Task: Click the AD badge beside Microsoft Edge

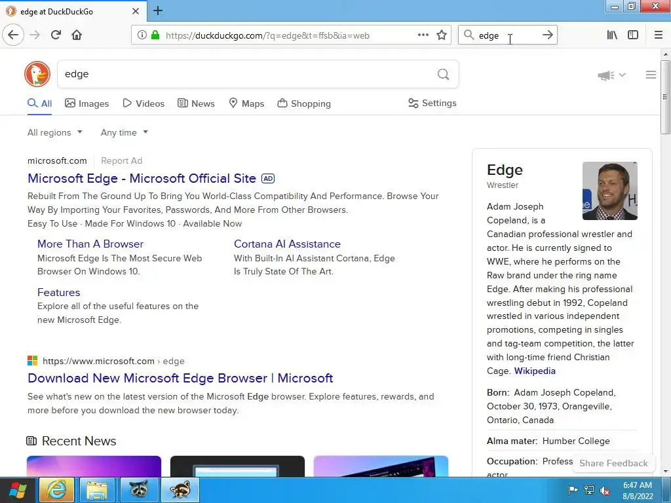Action: click(268, 178)
